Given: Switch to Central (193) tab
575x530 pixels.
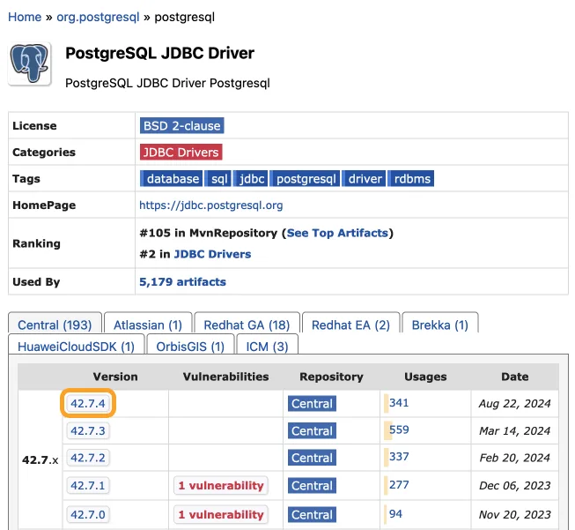Looking at the screenshot, I should (x=55, y=325).
